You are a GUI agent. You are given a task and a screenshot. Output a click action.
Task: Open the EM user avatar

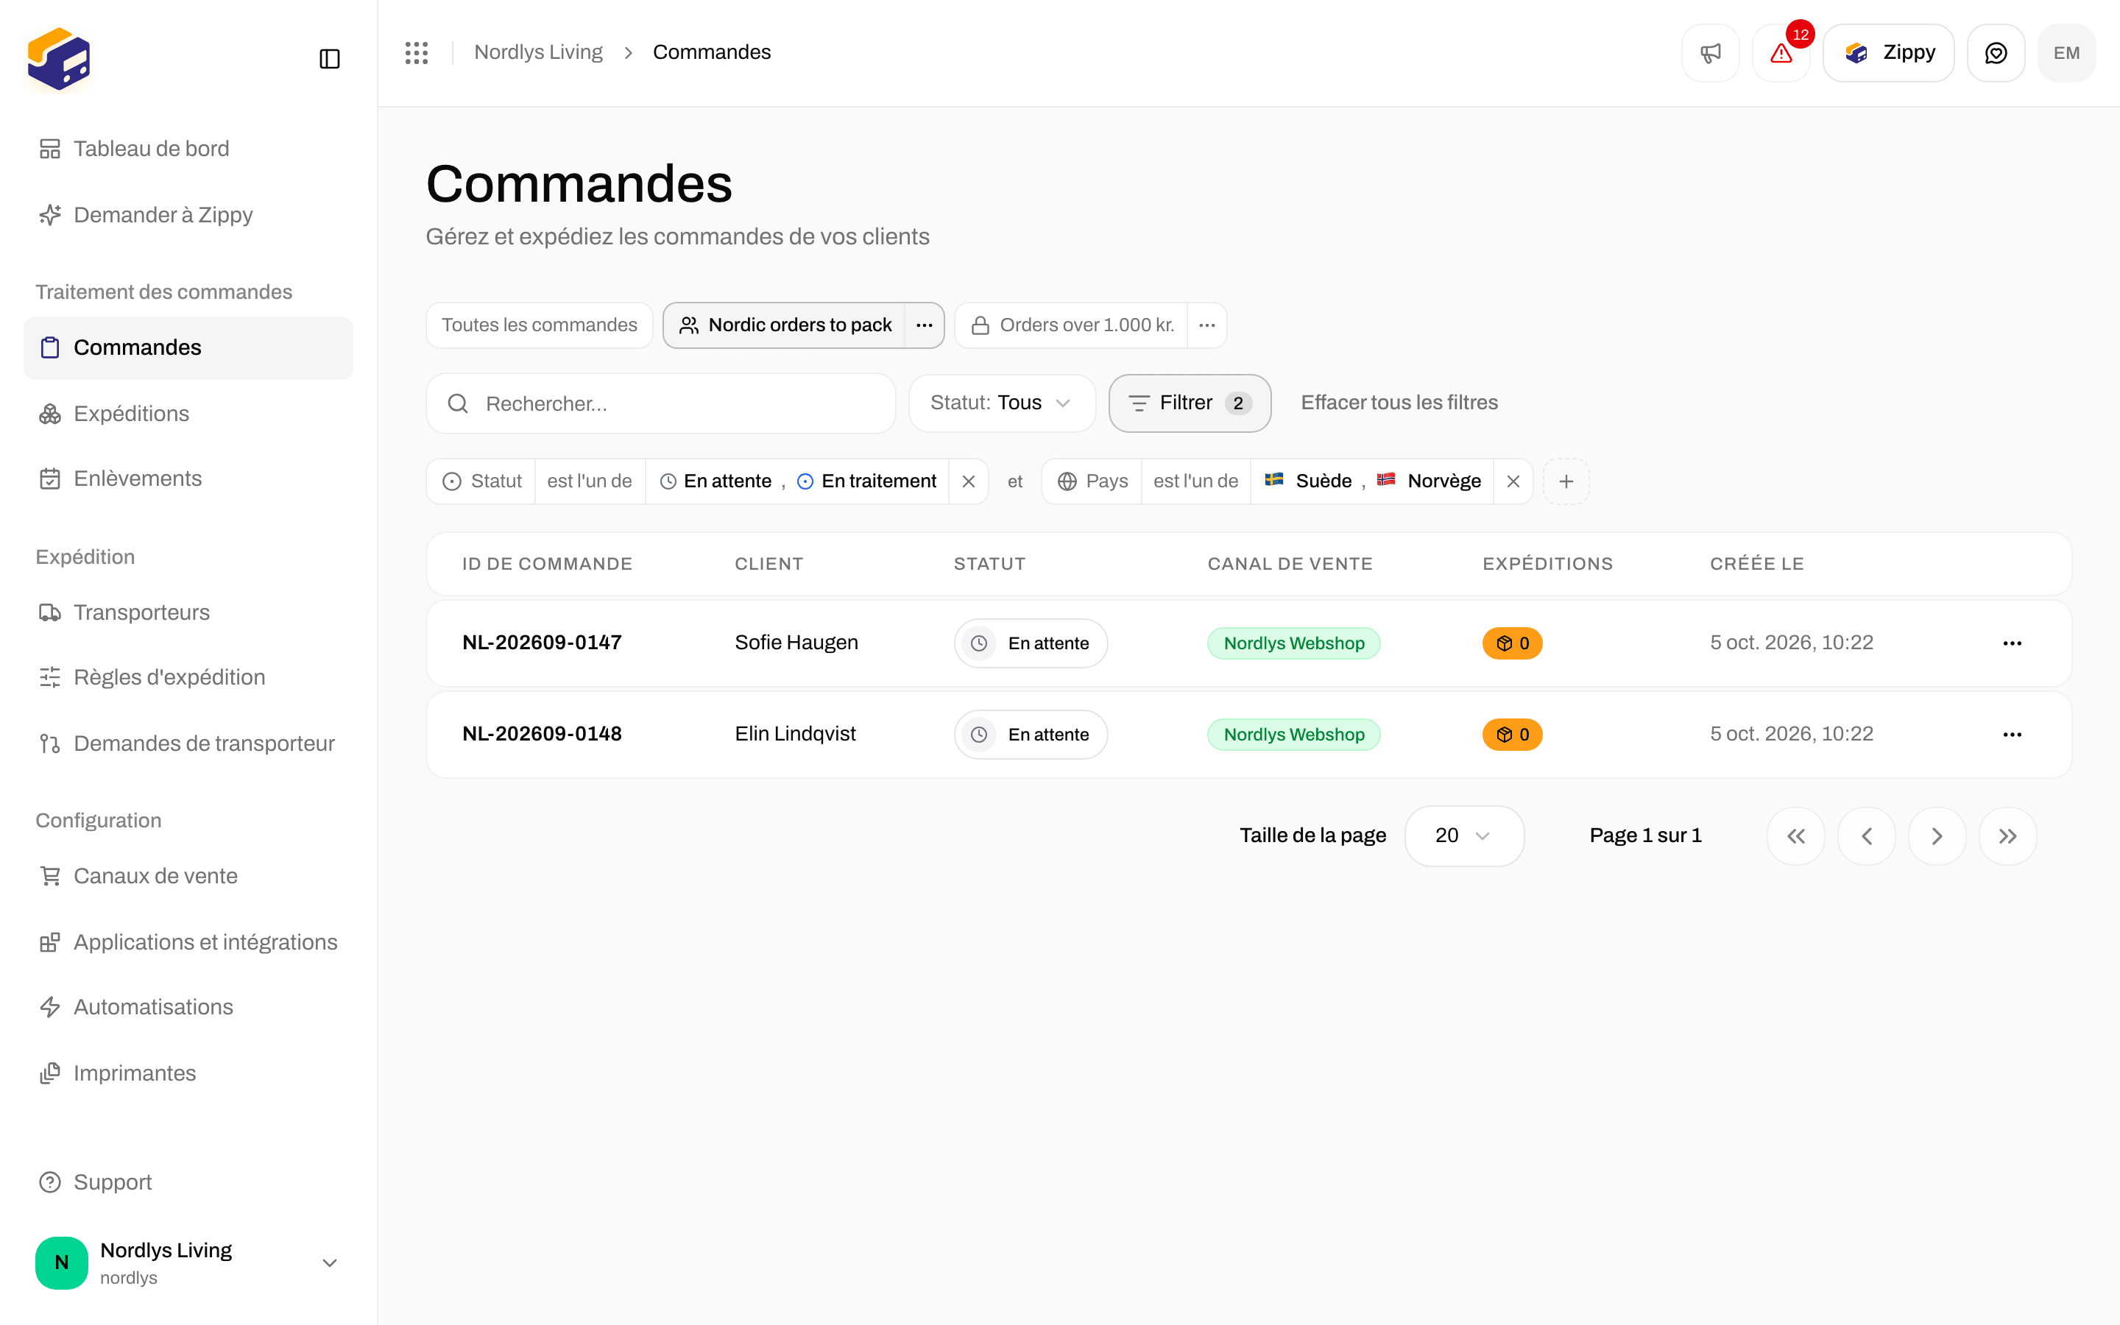tap(2066, 52)
